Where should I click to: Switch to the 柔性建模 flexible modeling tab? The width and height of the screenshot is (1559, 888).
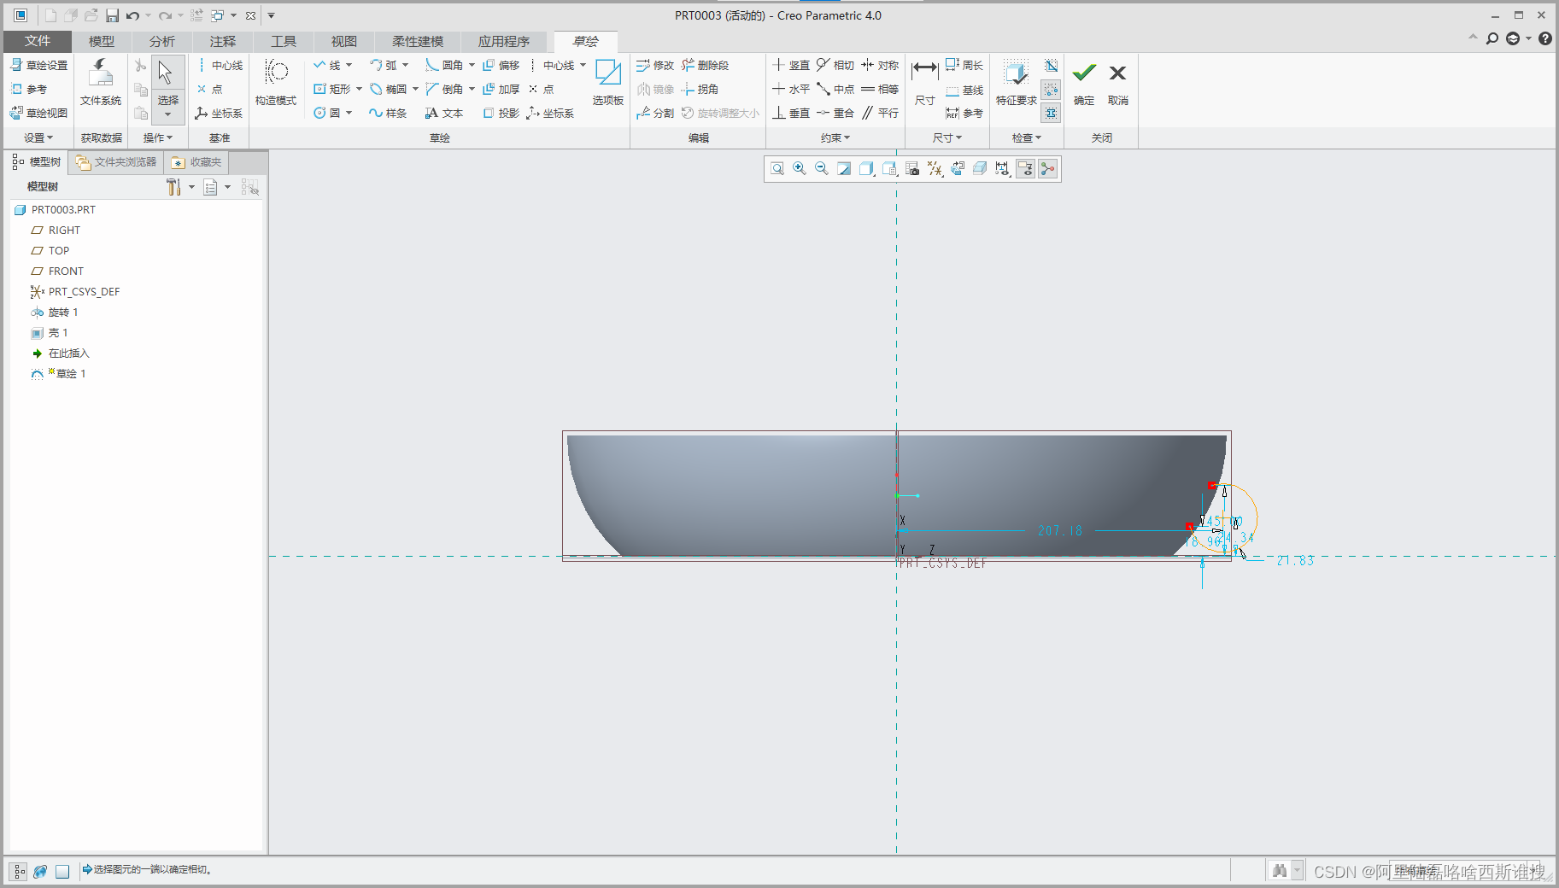click(x=418, y=41)
